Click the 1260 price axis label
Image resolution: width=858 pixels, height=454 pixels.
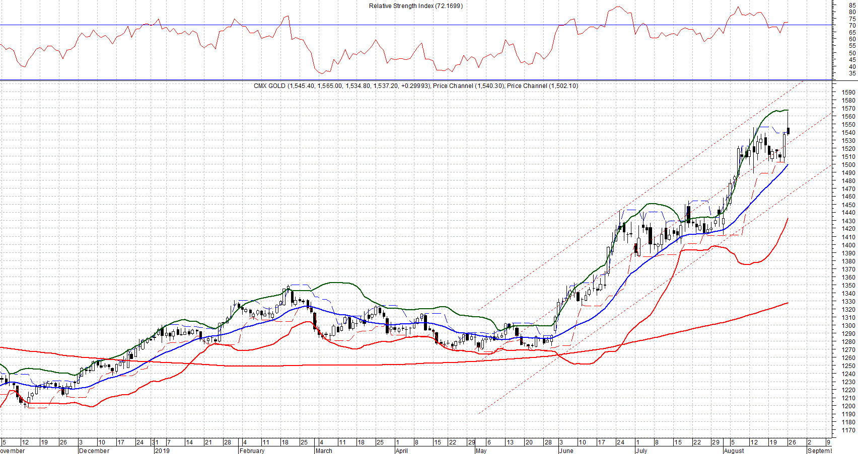[848, 358]
